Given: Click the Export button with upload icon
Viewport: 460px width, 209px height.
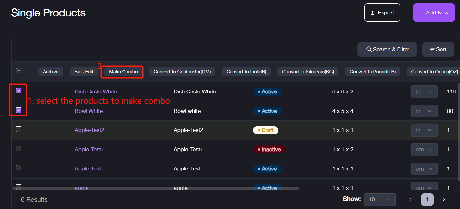Looking at the screenshot, I should click(x=382, y=13).
